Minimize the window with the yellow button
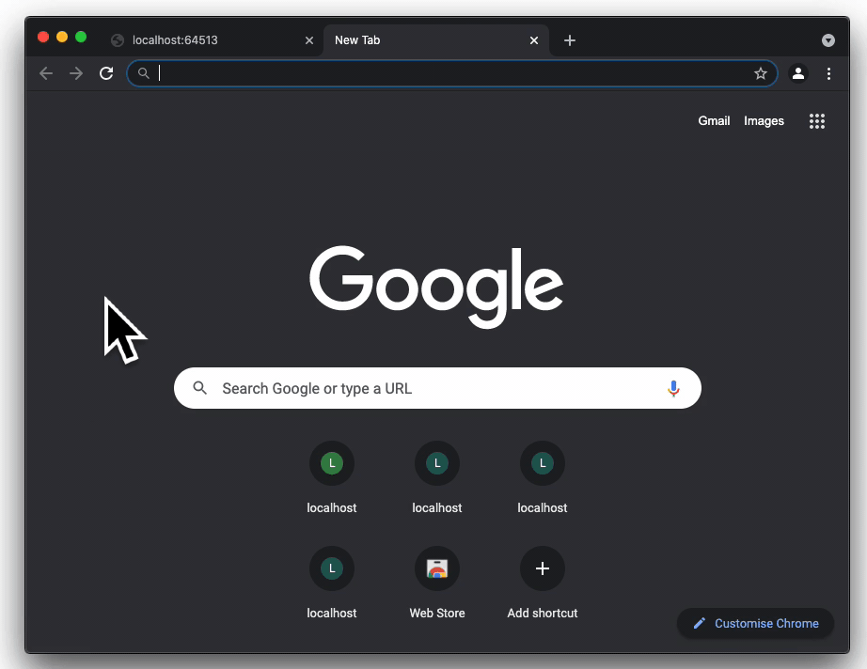This screenshot has width=867, height=669. click(62, 37)
